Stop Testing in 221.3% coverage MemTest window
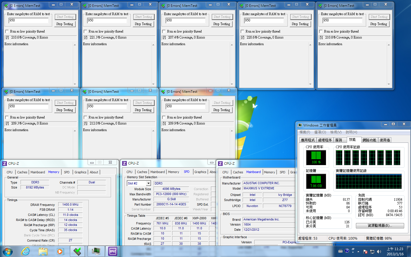Image resolution: width=411 pixels, height=257 pixels. pyautogui.click(x=143, y=24)
